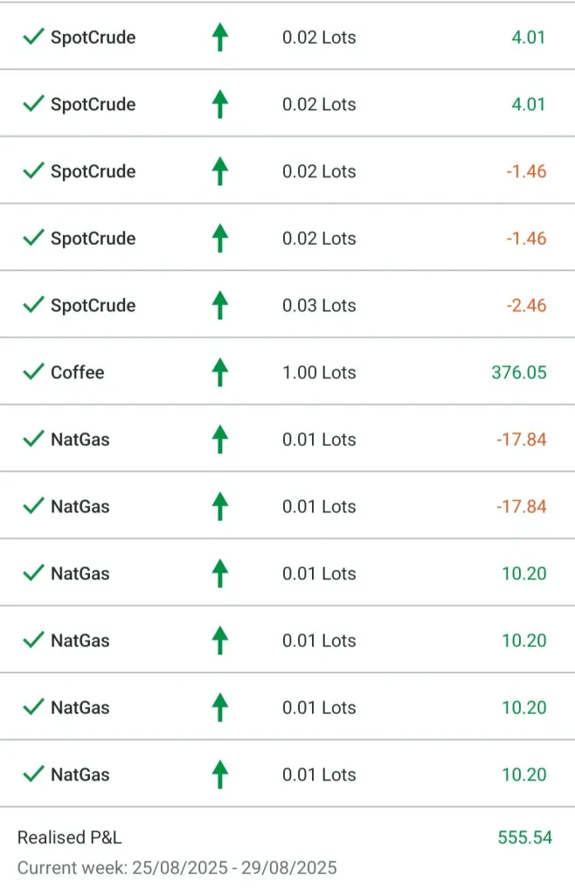This screenshot has height=895, width=575.
Task: Click the checkmark icon beside Coffee
Action: pos(33,372)
